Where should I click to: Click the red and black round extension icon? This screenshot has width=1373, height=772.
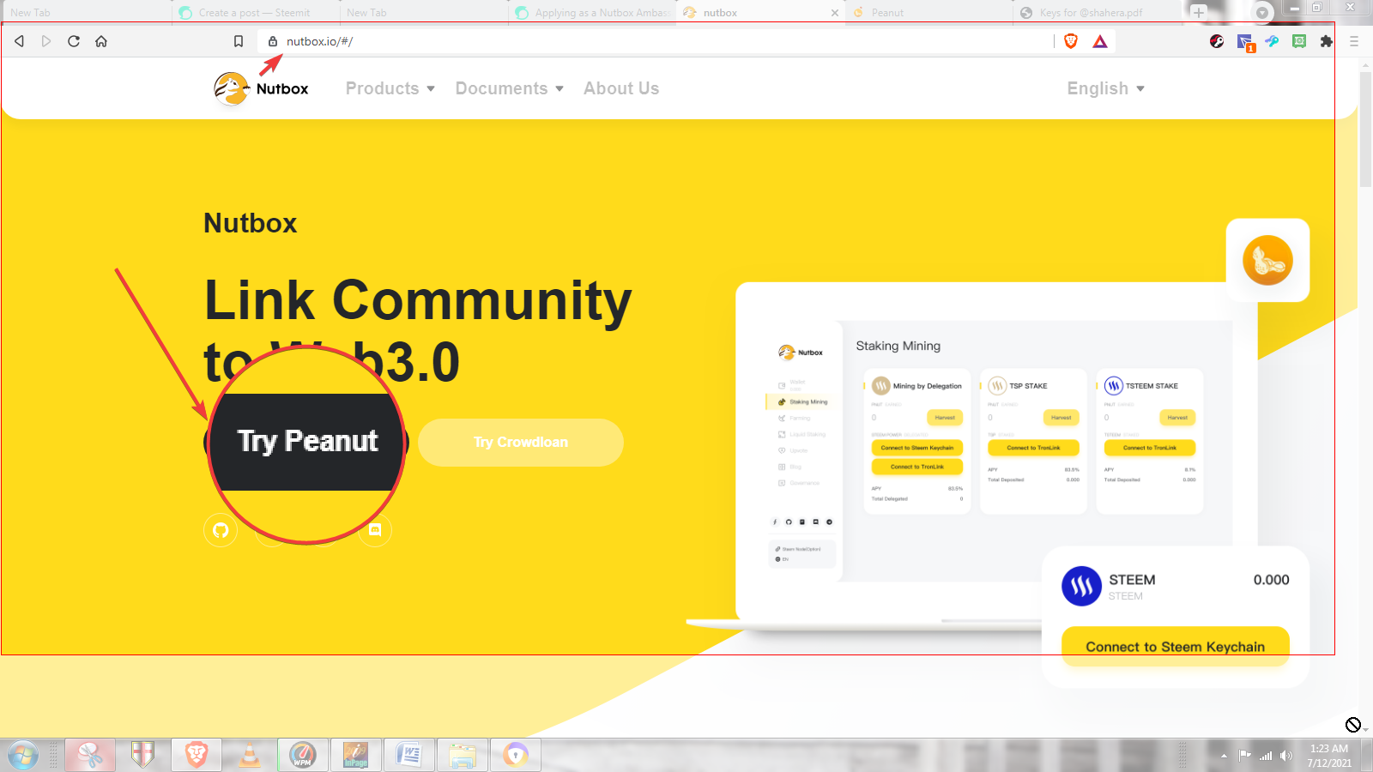pos(1217,41)
